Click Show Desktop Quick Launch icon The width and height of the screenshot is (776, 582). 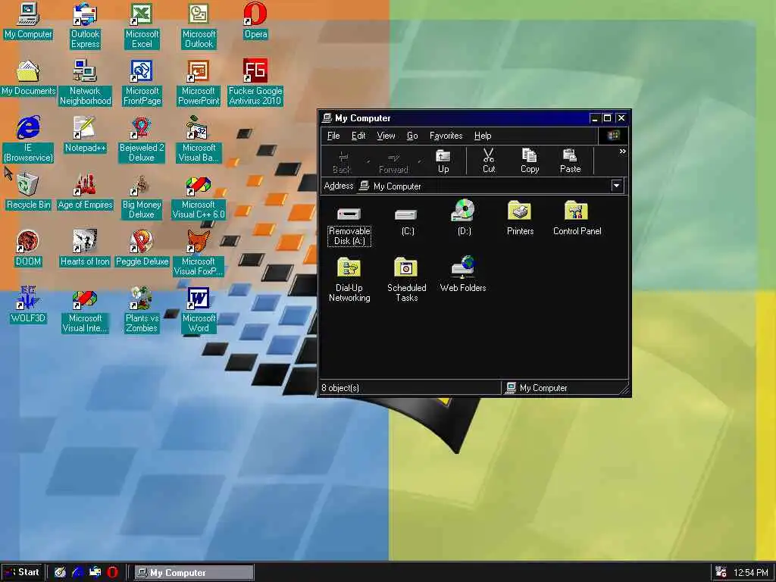pos(61,572)
